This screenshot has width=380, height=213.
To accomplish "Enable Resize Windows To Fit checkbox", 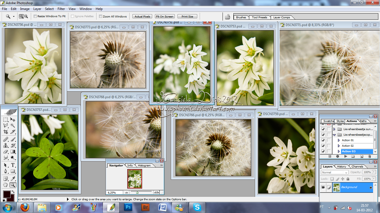I will pos(35,16).
